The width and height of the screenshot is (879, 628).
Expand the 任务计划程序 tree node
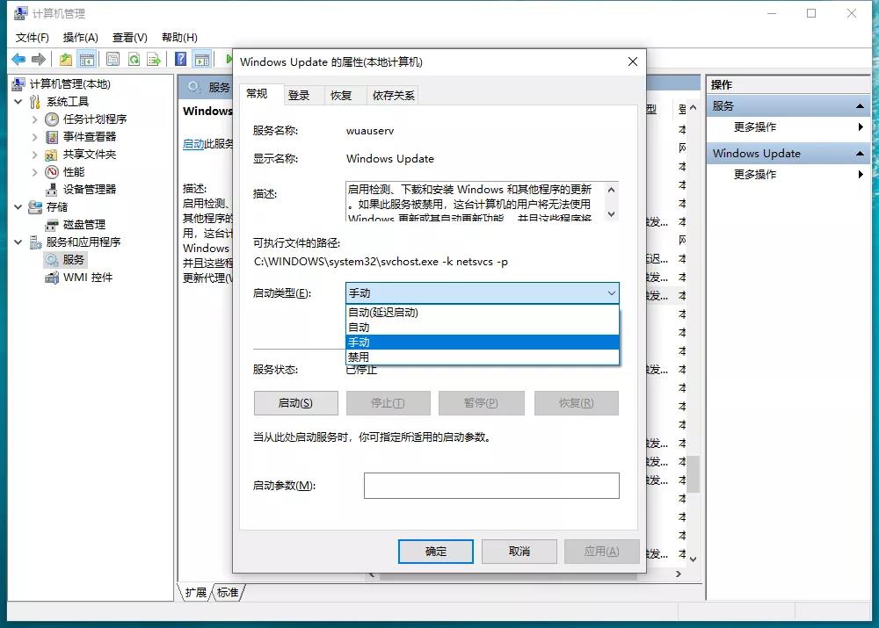[x=34, y=119]
